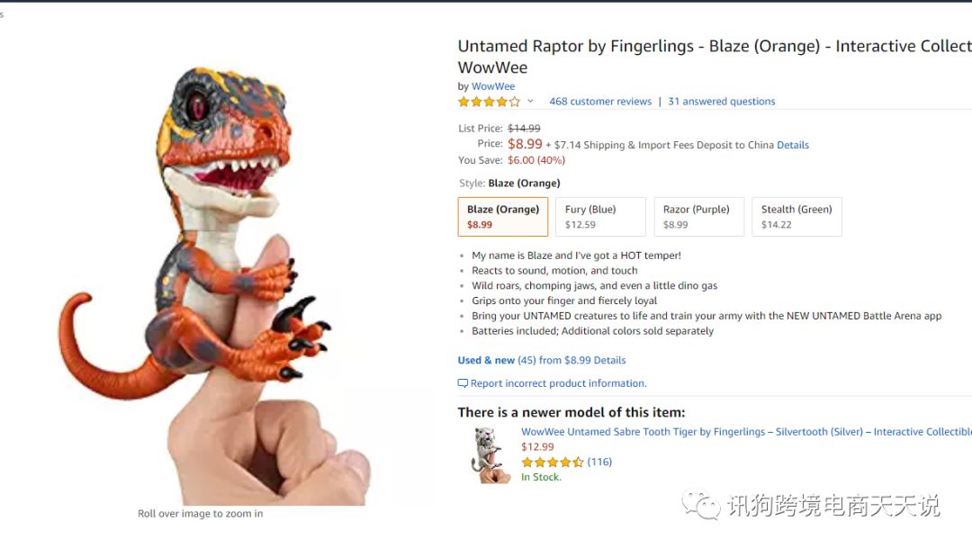This screenshot has height=548, width=972.
Task: Click the product star rating icons
Action: (x=489, y=102)
